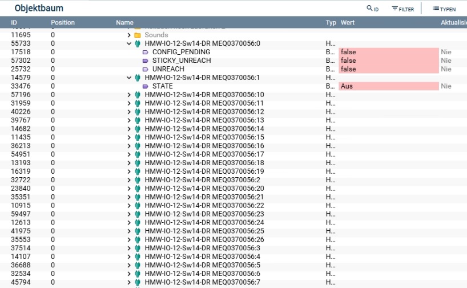Click device icon of MEQ0370056:17
Image resolution: width=467 pixels, height=288 pixels.
137,154
